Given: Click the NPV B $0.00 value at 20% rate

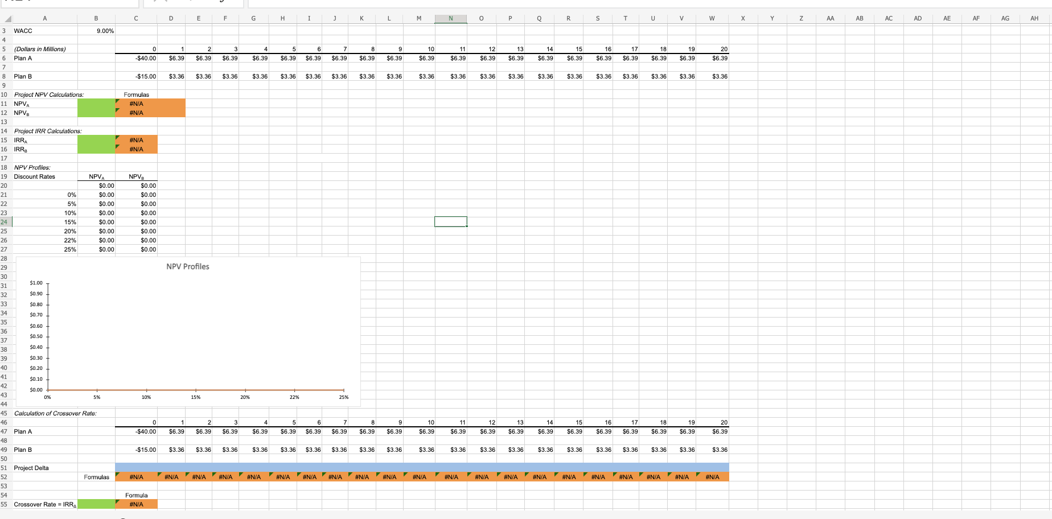Looking at the screenshot, I should (x=136, y=231).
